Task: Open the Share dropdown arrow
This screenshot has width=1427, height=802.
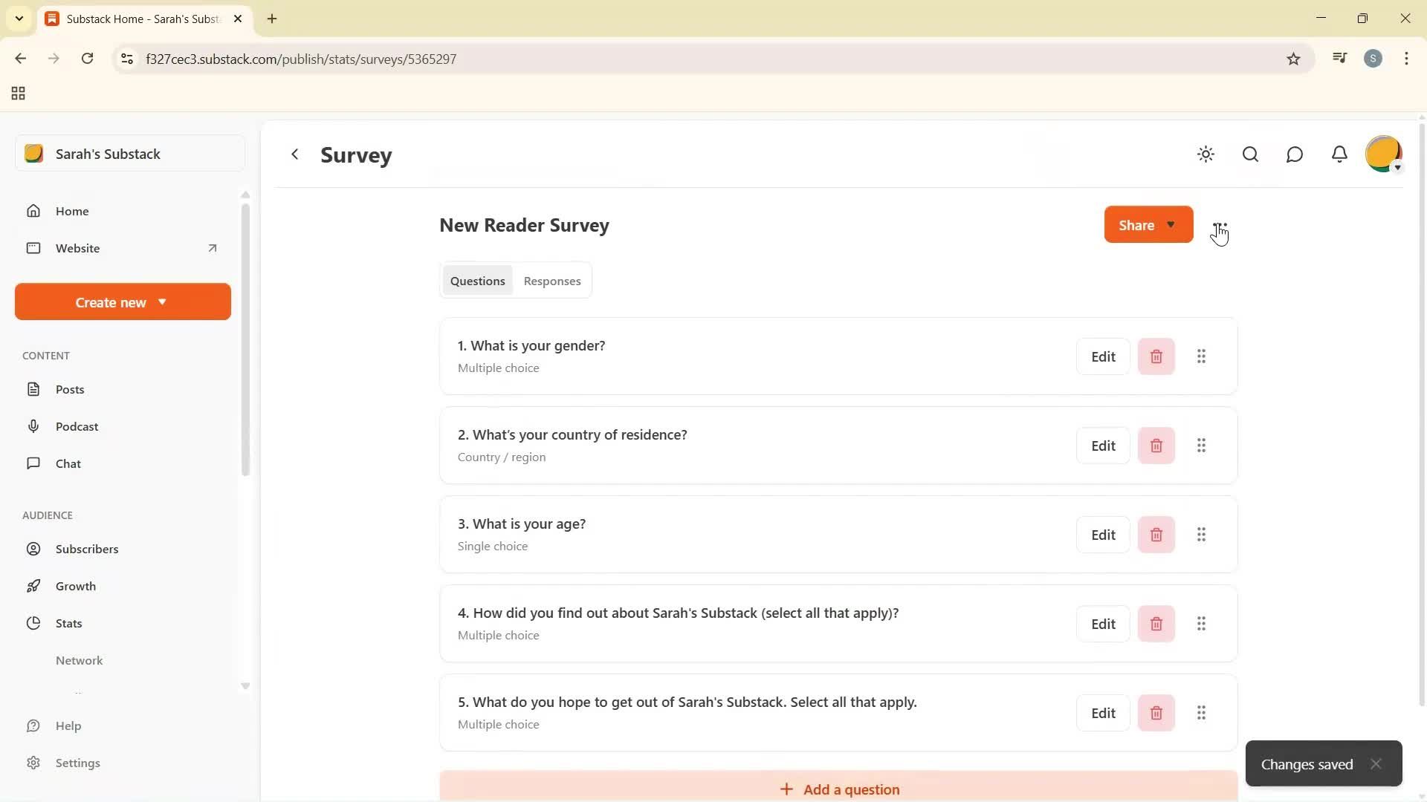Action: [x=1170, y=224]
